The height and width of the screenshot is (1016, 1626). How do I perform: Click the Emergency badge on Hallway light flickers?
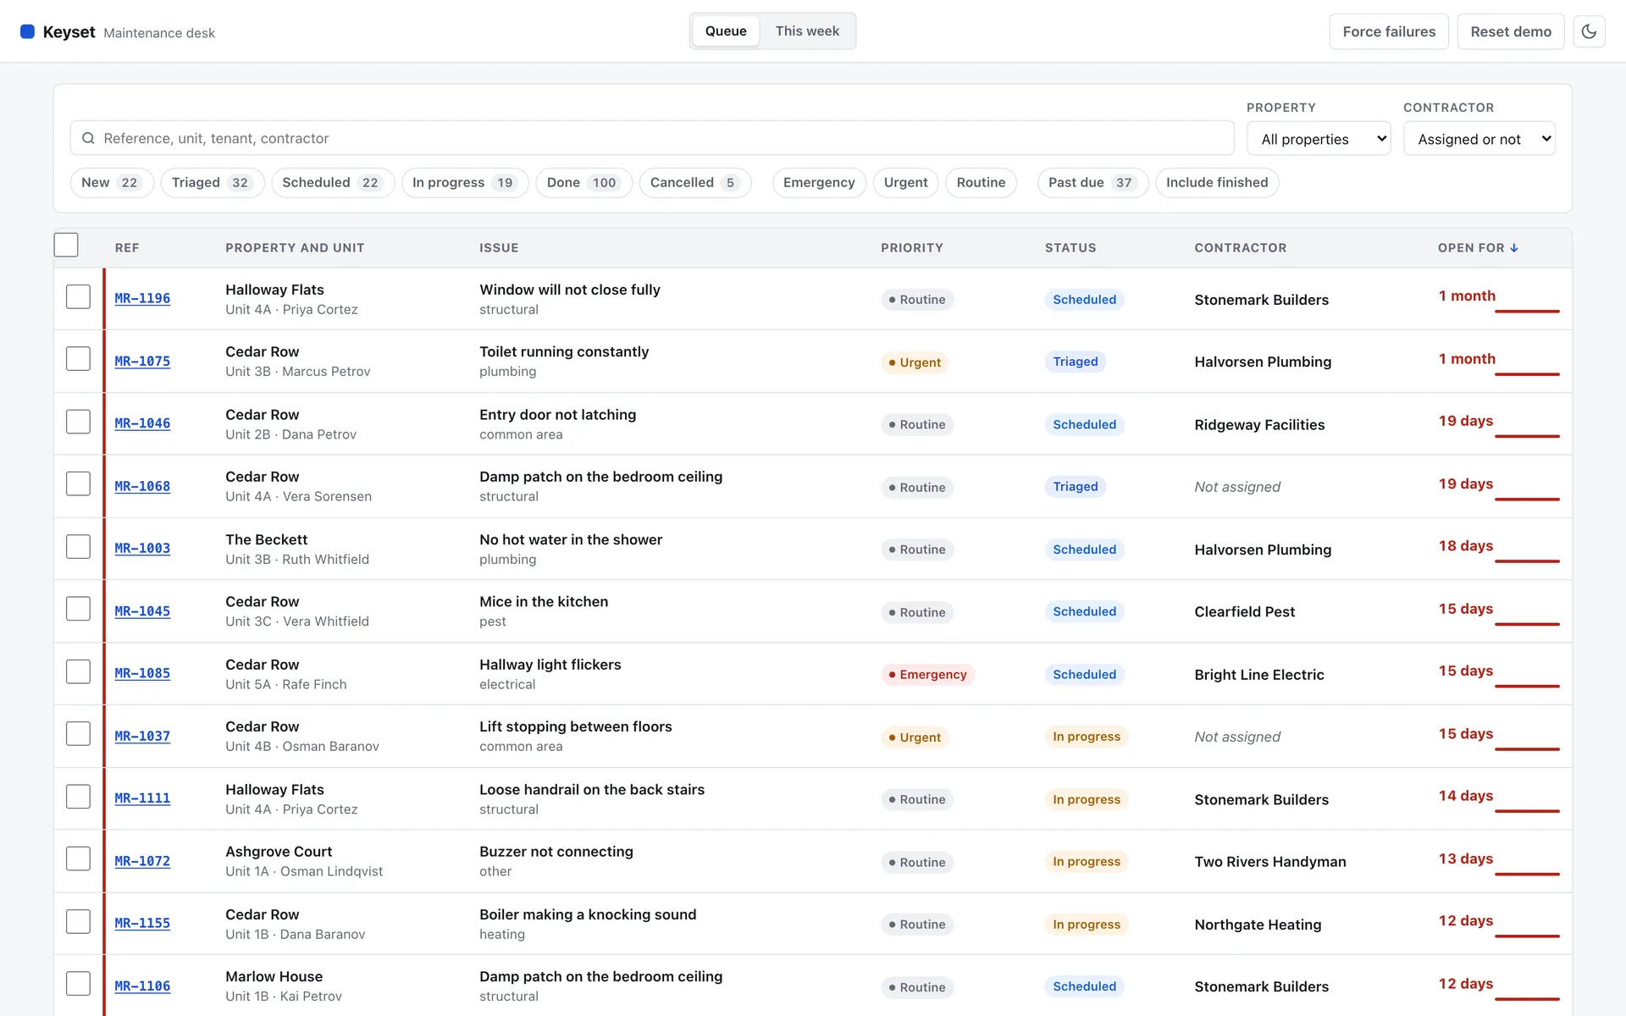928,675
